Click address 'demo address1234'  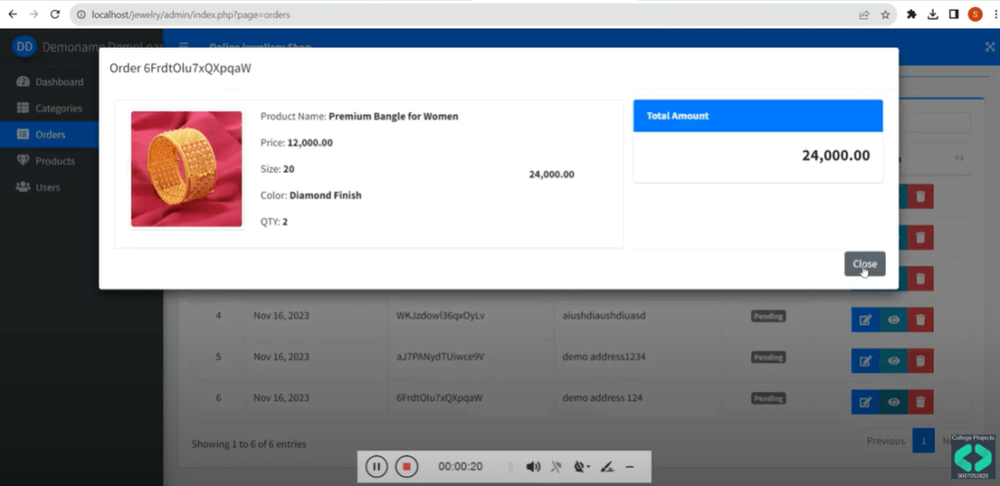604,357
